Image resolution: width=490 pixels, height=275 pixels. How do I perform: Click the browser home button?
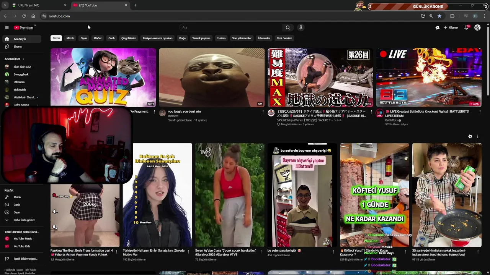pos(33,16)
